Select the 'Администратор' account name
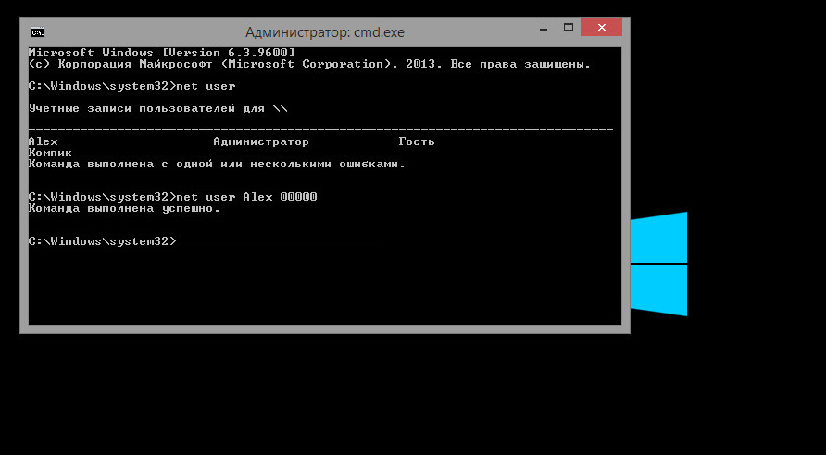The height and width of the screenshot is (455, 826). 261,142
